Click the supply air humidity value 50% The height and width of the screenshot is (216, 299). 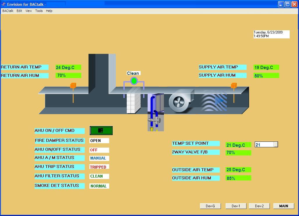click(x=266, y=76)
